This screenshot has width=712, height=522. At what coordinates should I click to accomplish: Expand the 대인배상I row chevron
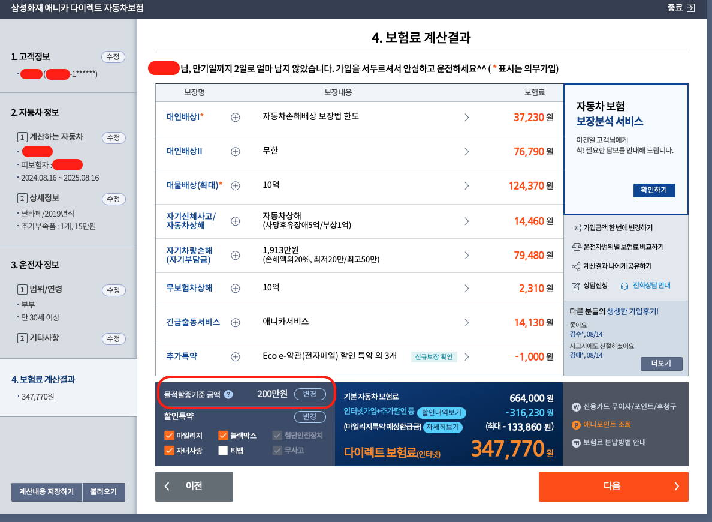click(x=466, y=118)
